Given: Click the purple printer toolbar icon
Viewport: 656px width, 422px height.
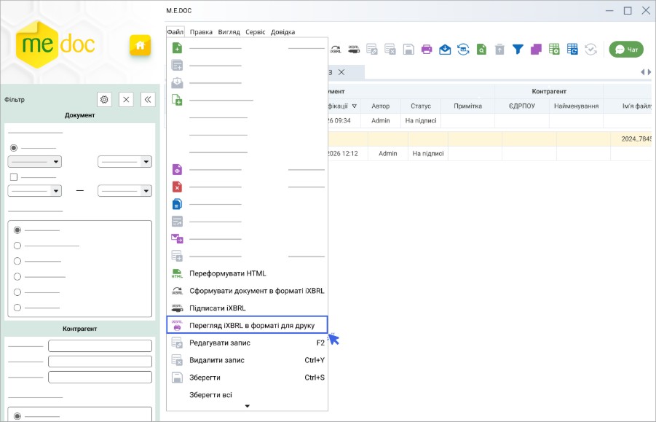Looking at the screenshot, I should coord(427,50).
